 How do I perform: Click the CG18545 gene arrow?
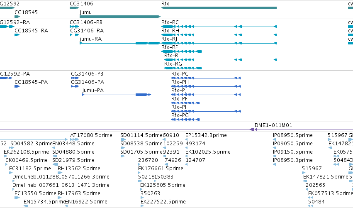click(x=17, y=17)
